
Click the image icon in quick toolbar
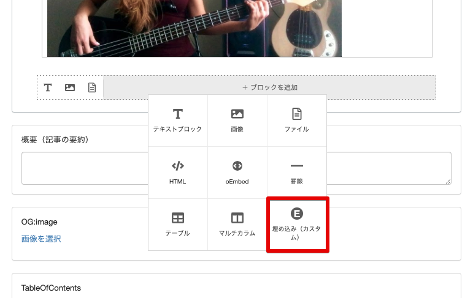pos(70,88)
